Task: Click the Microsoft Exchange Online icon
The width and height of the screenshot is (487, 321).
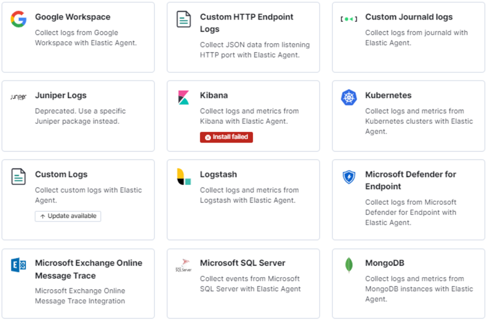Action: 19,265
